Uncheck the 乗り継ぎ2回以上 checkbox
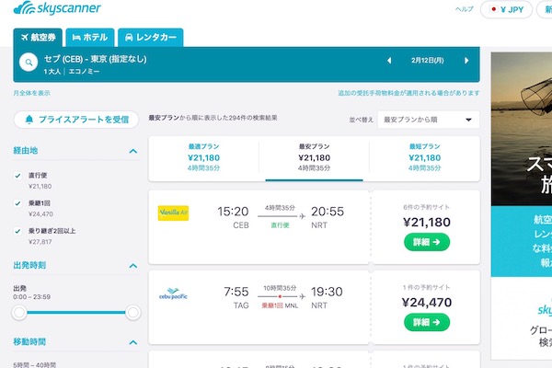Viewport: 552px width, 368px height. [17, 231]
